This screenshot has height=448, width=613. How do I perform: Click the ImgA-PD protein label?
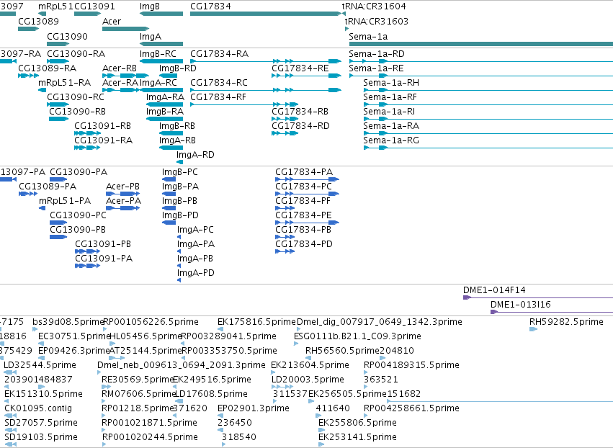click(x=196, y=273)
